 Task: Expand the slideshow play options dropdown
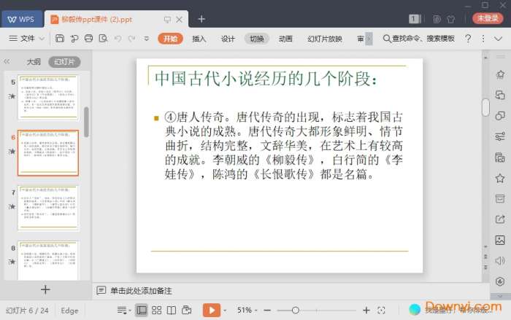click(225, 311)
